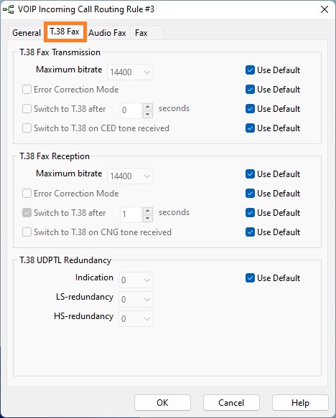Increase the reception Switch to T.38 seconds spinner
Screen dimensions: 336x418
(x=148, y=211)
